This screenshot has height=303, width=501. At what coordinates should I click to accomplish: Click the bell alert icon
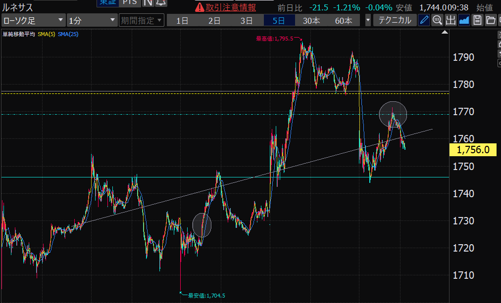pos(161,3)
